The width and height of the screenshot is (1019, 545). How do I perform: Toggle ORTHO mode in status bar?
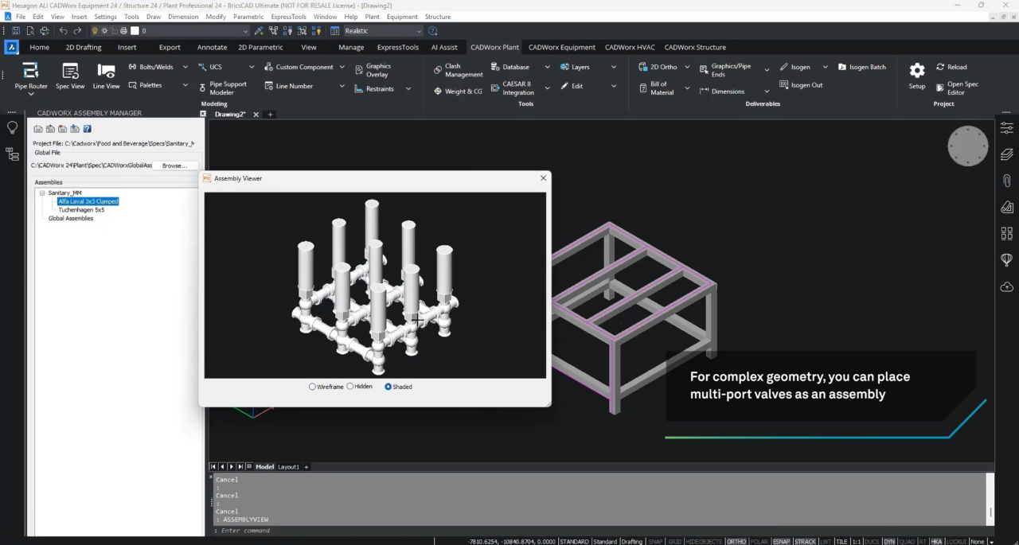736,541
